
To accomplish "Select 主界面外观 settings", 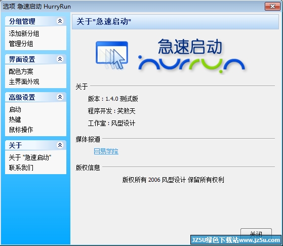I will (24, 82).
